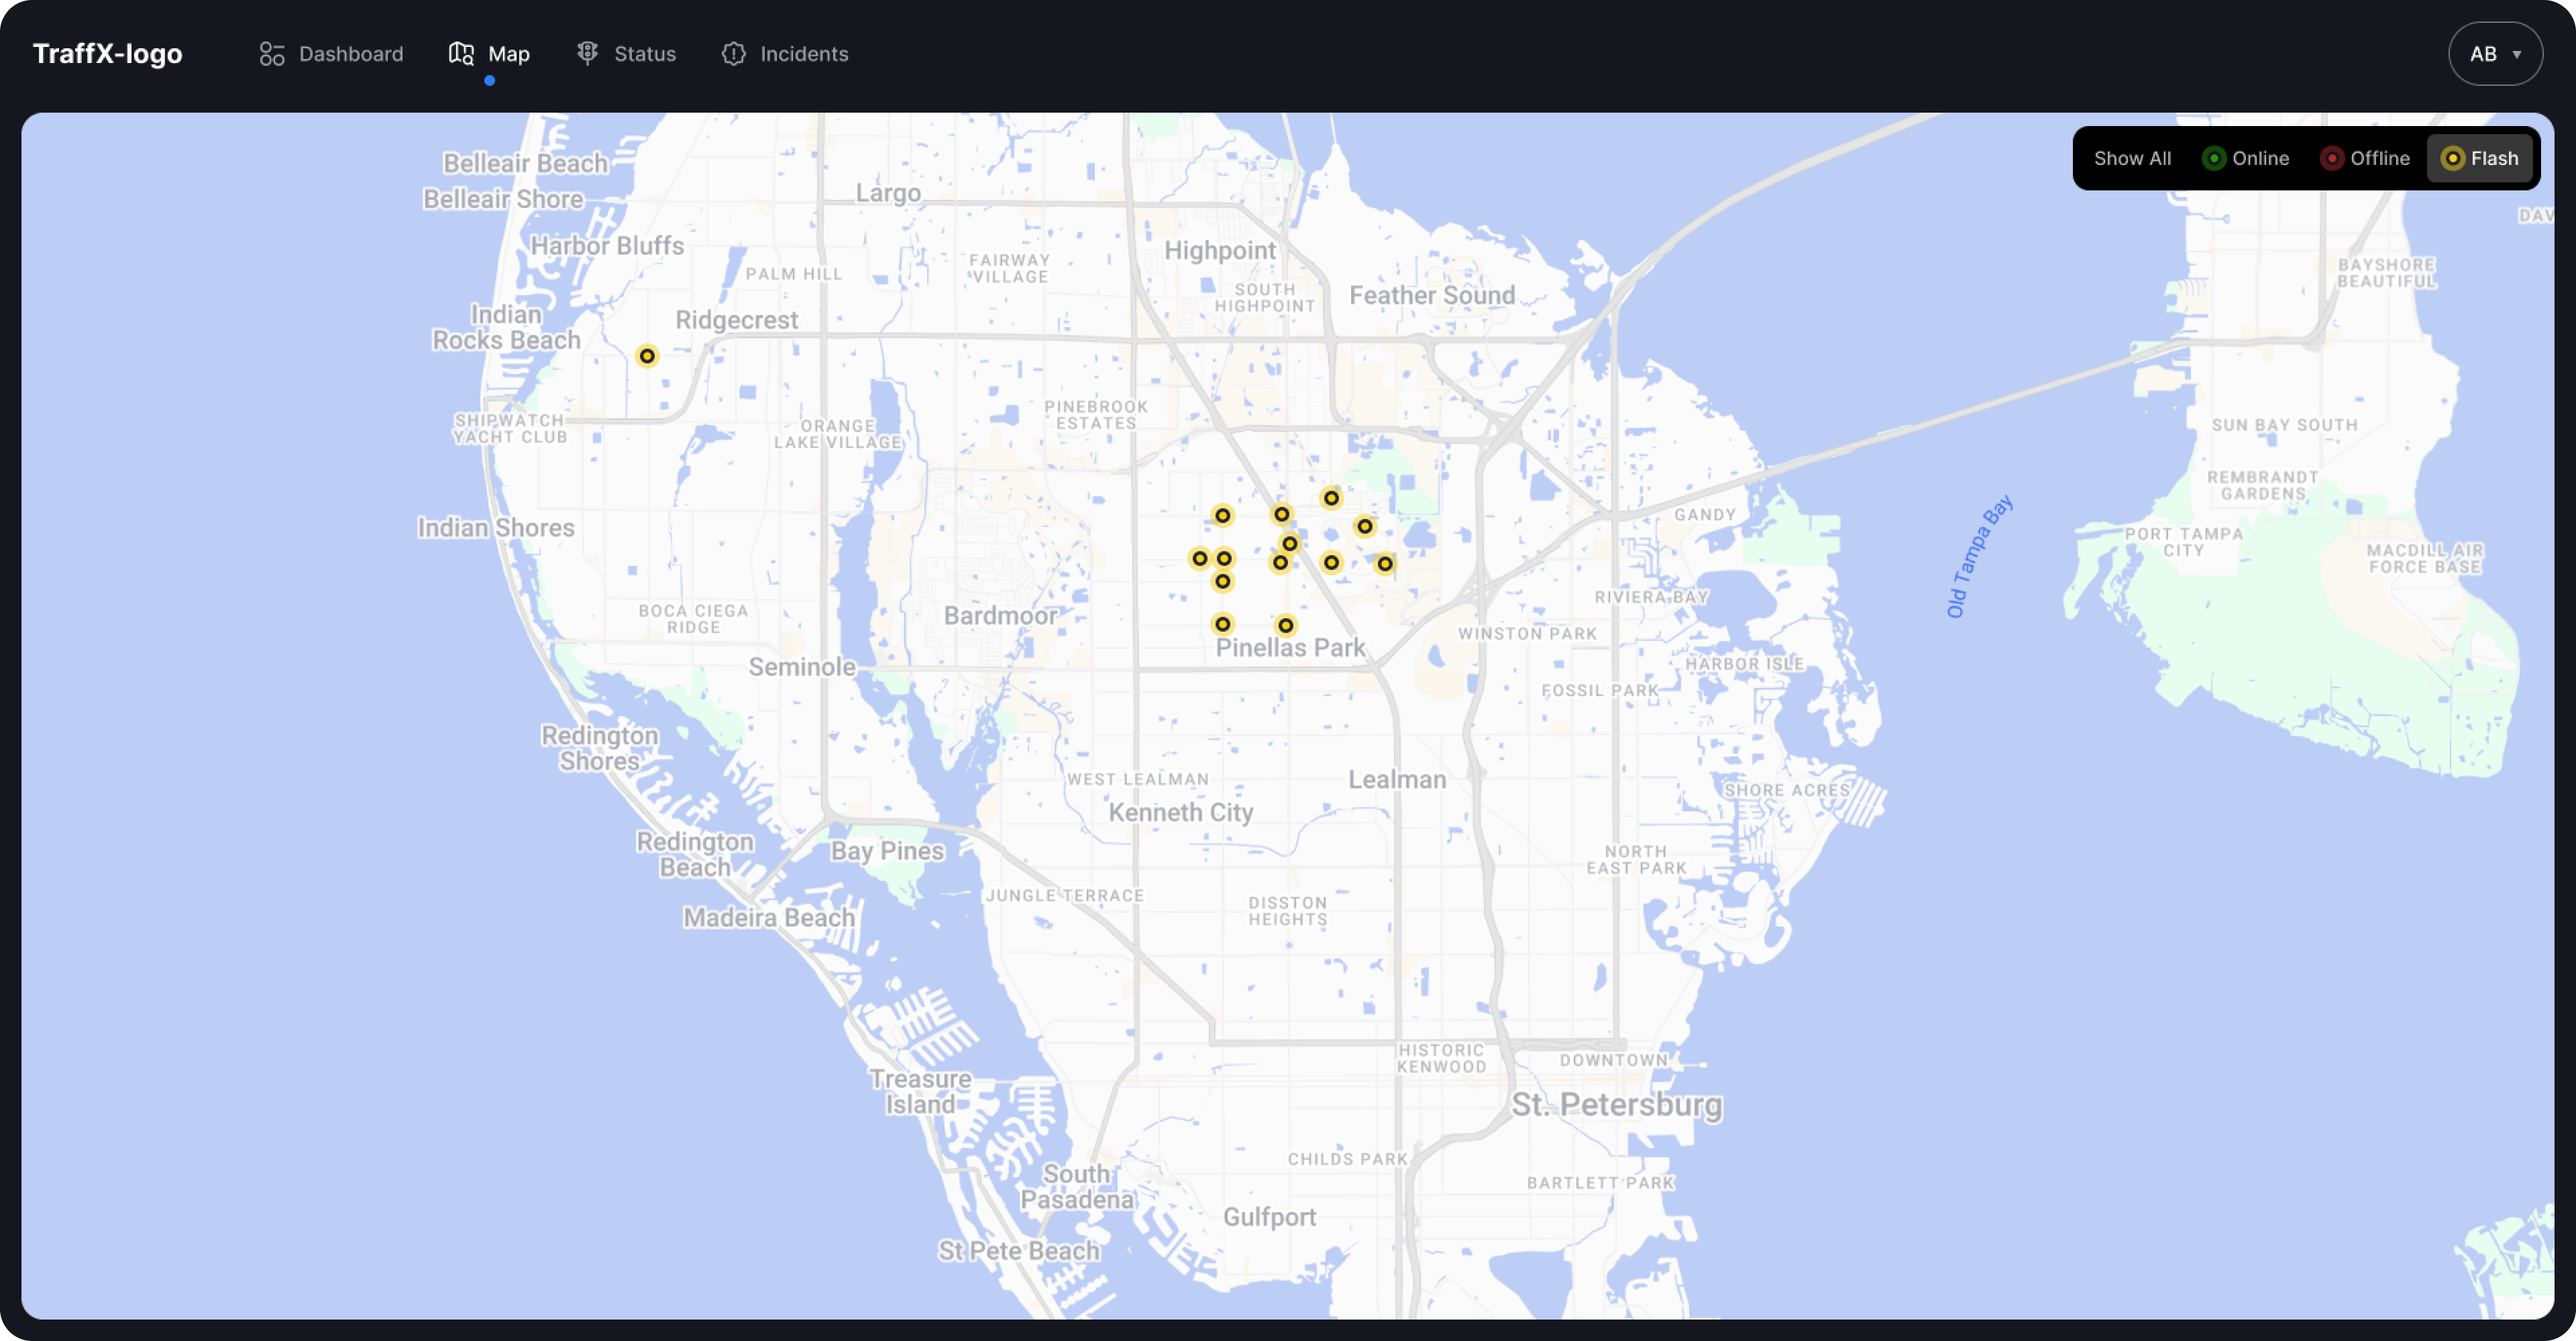Image resolution: width=2576 pixels, height=1341 pixels.
Task: Enable the Online filter
Action: 2247,158
